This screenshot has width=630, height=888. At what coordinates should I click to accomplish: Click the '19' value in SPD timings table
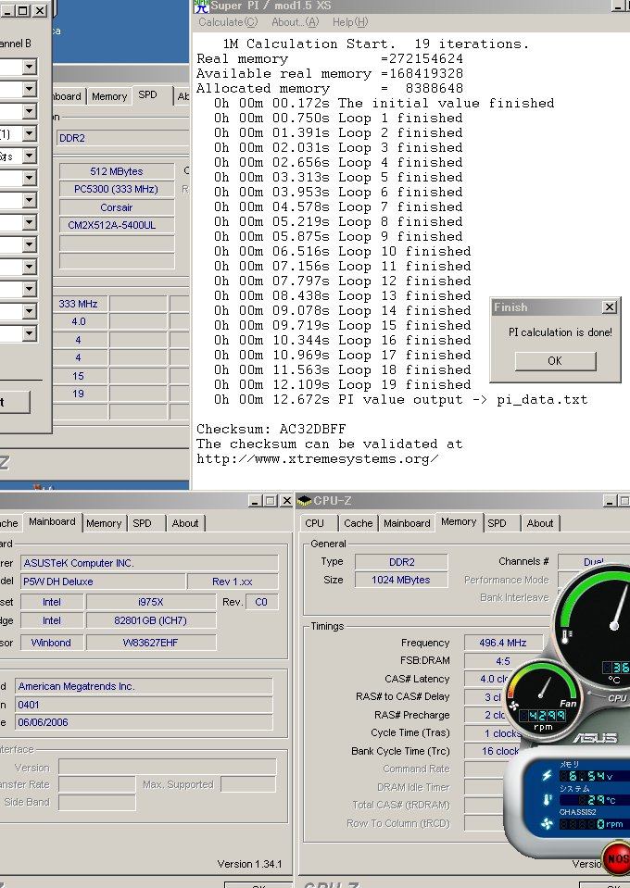coord(79,394)
